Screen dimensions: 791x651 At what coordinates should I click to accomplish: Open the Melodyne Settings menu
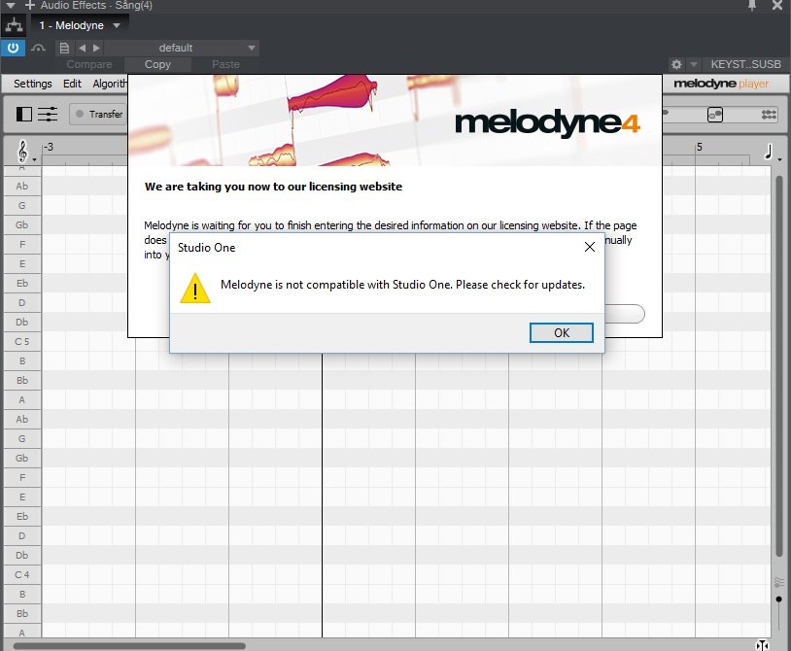click(33, 84)
